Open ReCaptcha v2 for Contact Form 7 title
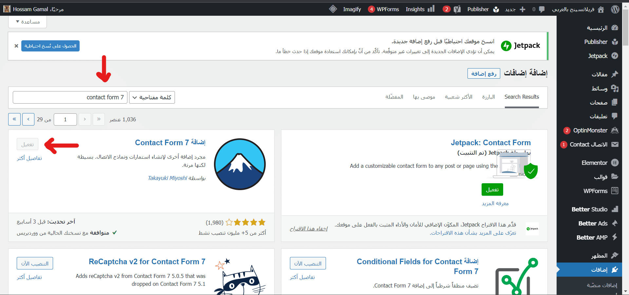 (147, 262)
